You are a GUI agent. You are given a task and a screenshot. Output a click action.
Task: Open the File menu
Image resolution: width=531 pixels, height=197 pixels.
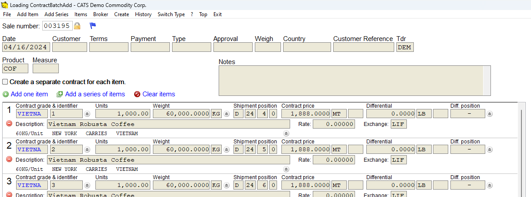(x=7, y=14)
